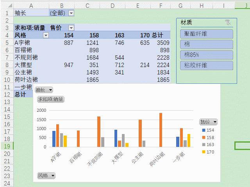Image resolution: width=250 pixels, height=187 pixels.
Task: Clear the 材质 slicer filter icon
Action: pyautogui.click(x=228, y=23)
